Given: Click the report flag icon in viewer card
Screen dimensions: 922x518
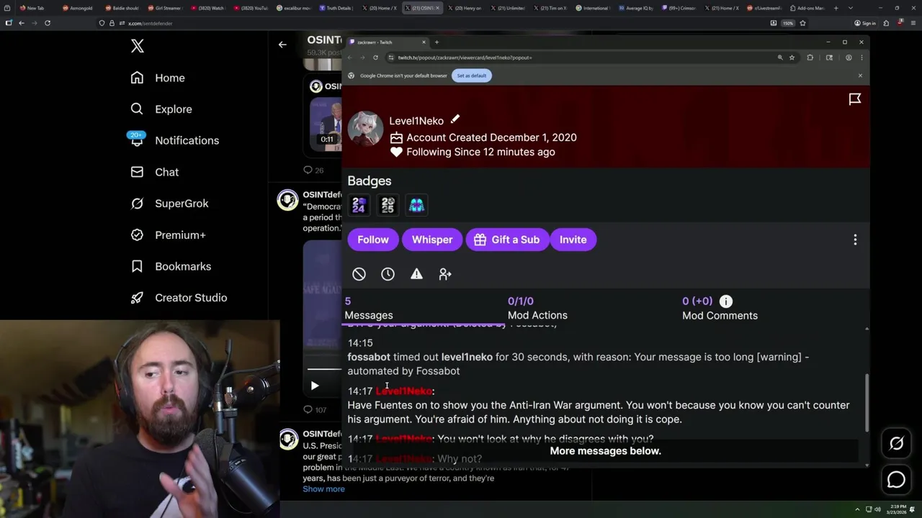Looking at the screenshot, I should click(855, 99).
